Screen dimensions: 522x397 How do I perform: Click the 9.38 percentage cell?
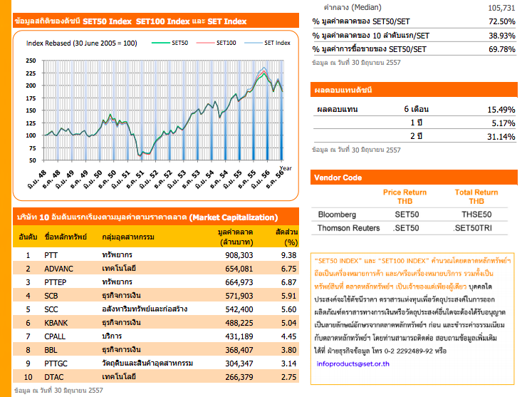point(288,255)
